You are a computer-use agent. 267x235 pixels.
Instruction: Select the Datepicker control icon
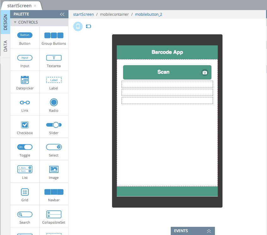tap(25, 80)
